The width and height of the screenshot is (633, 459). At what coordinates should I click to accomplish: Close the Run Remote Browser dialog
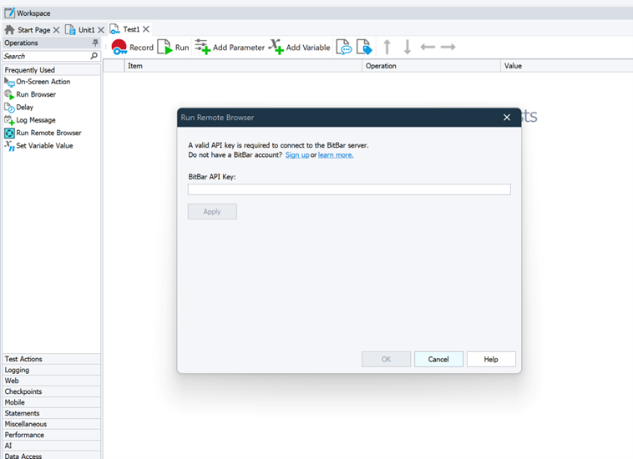point(507,118)
